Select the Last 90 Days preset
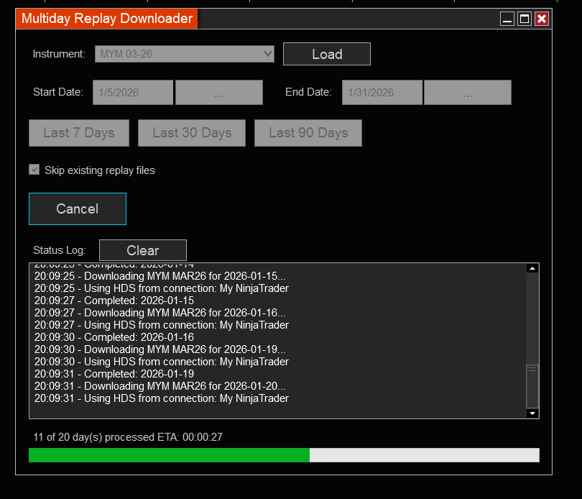 [308, 133]
